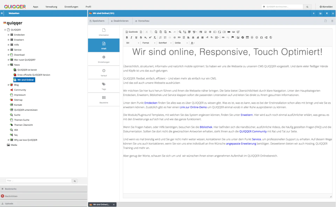Switch to the Bausteine tab
Image resolution: width=336 pixels, height=207 pixels.
pos(104,99)
